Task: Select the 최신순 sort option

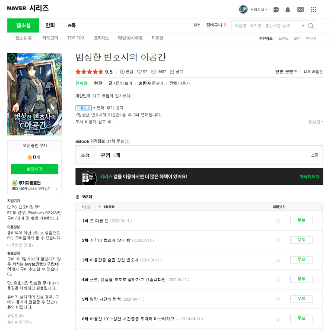Action: (x=86, y=207)
